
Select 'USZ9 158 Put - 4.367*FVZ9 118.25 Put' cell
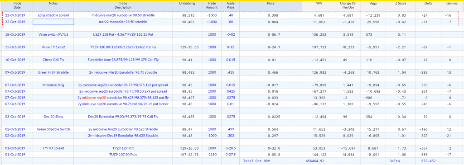tap(123, 34)
